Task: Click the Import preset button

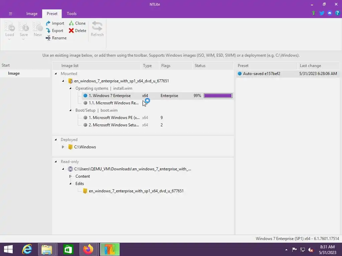Action: pos(55,23)
